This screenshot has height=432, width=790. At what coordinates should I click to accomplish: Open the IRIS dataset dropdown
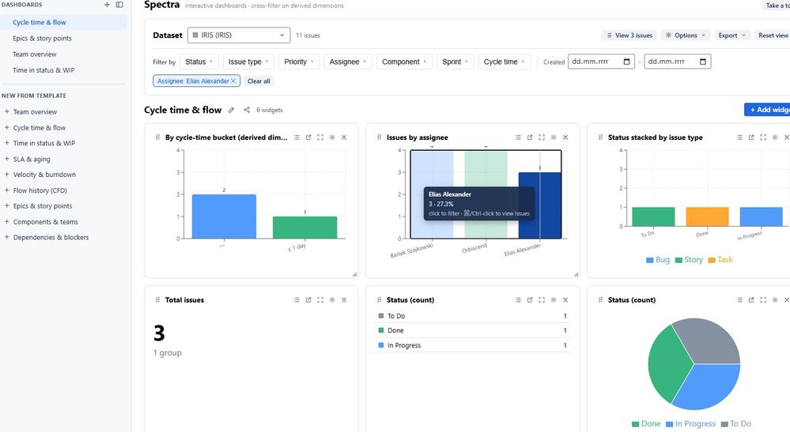(239, 36)
